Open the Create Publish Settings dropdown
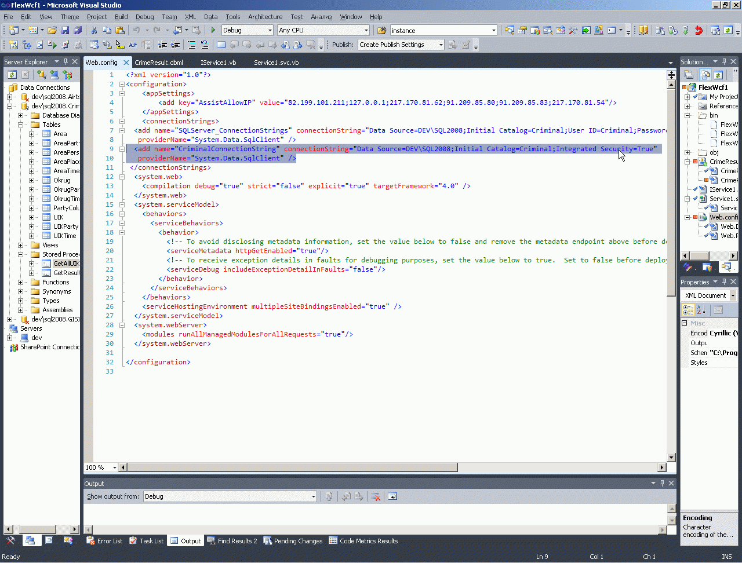The height and width of the screenshot is (563, 742). click(x=441, y=45)
